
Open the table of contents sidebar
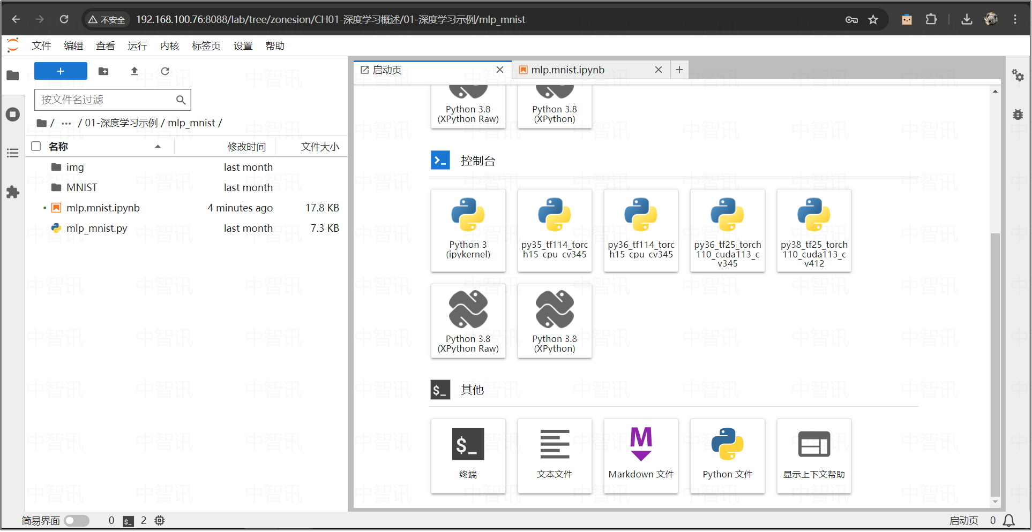pos(13,153)
